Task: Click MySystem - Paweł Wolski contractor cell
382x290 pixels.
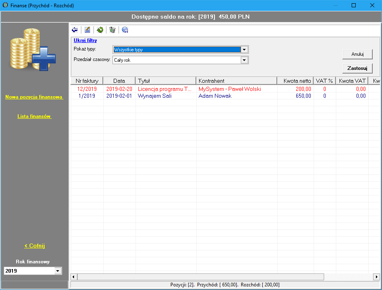Action: point(237,89)
